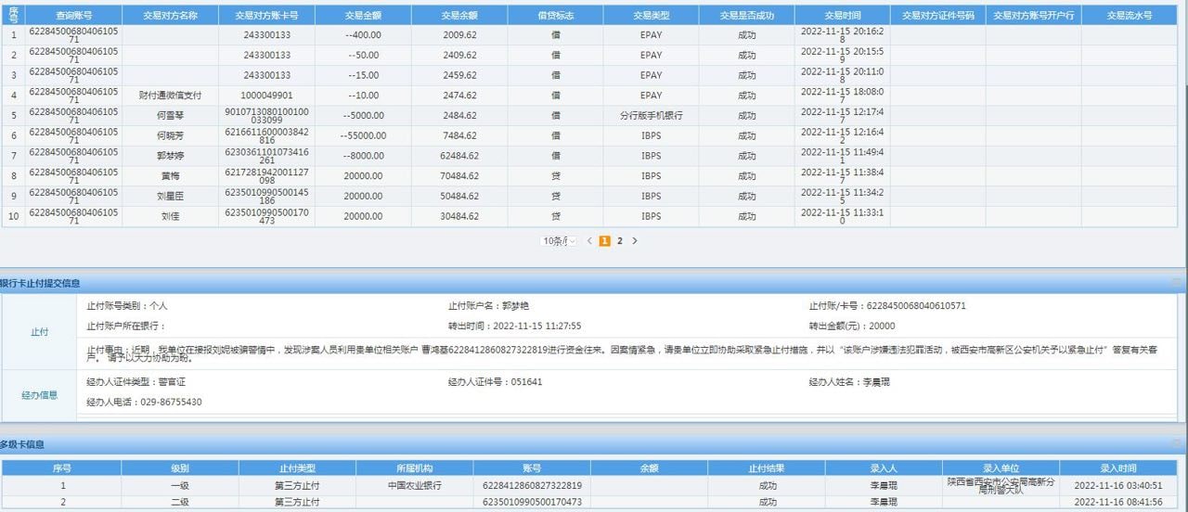Screen dimensions: 1188x512
Task: Jump to page 2 of transactions
Action: (x=620, y=241)
